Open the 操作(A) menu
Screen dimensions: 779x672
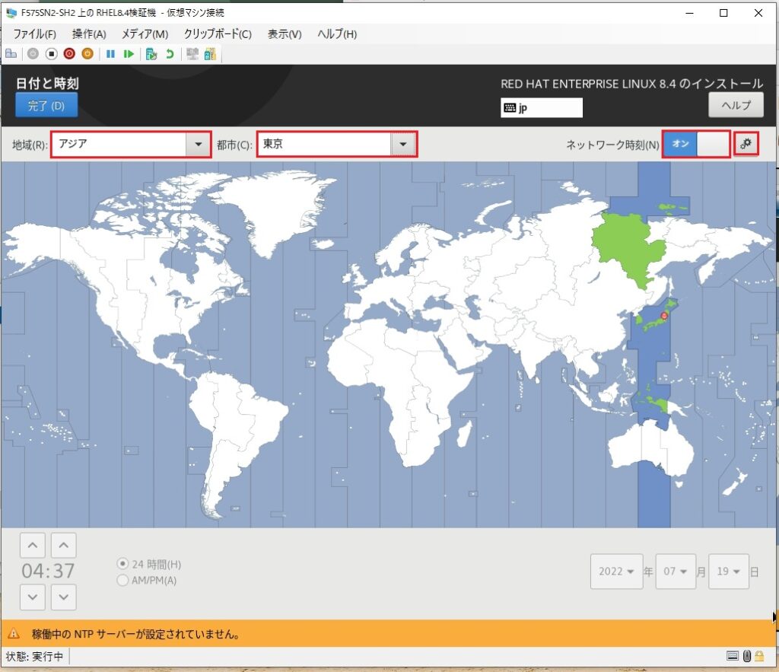(x=89, y=33)
